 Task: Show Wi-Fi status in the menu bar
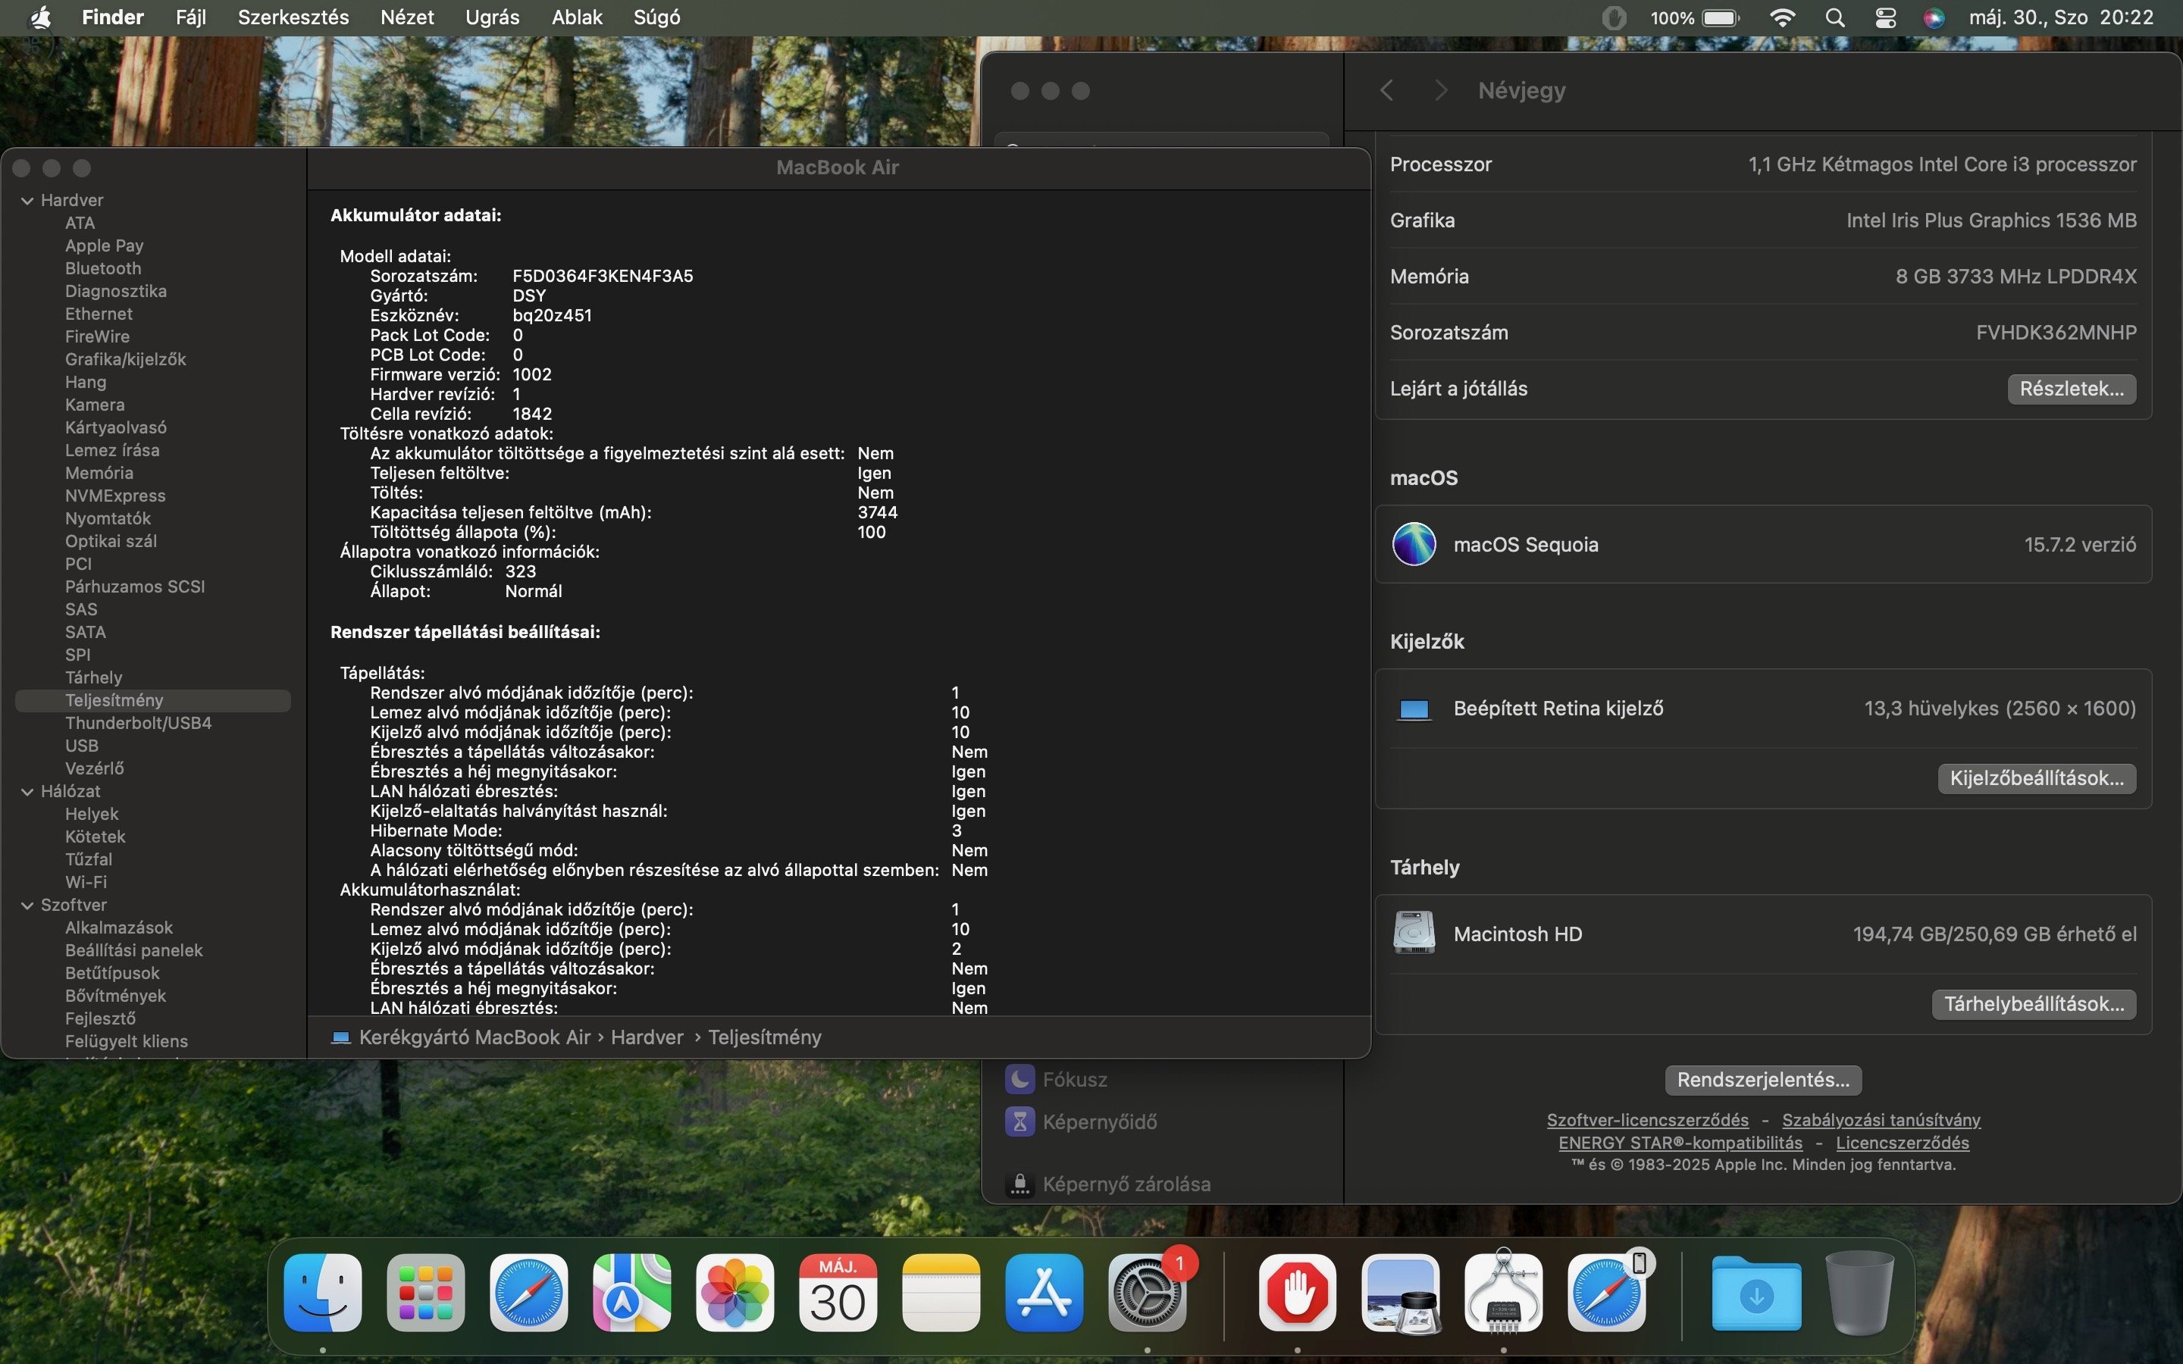pos(1781,17)
